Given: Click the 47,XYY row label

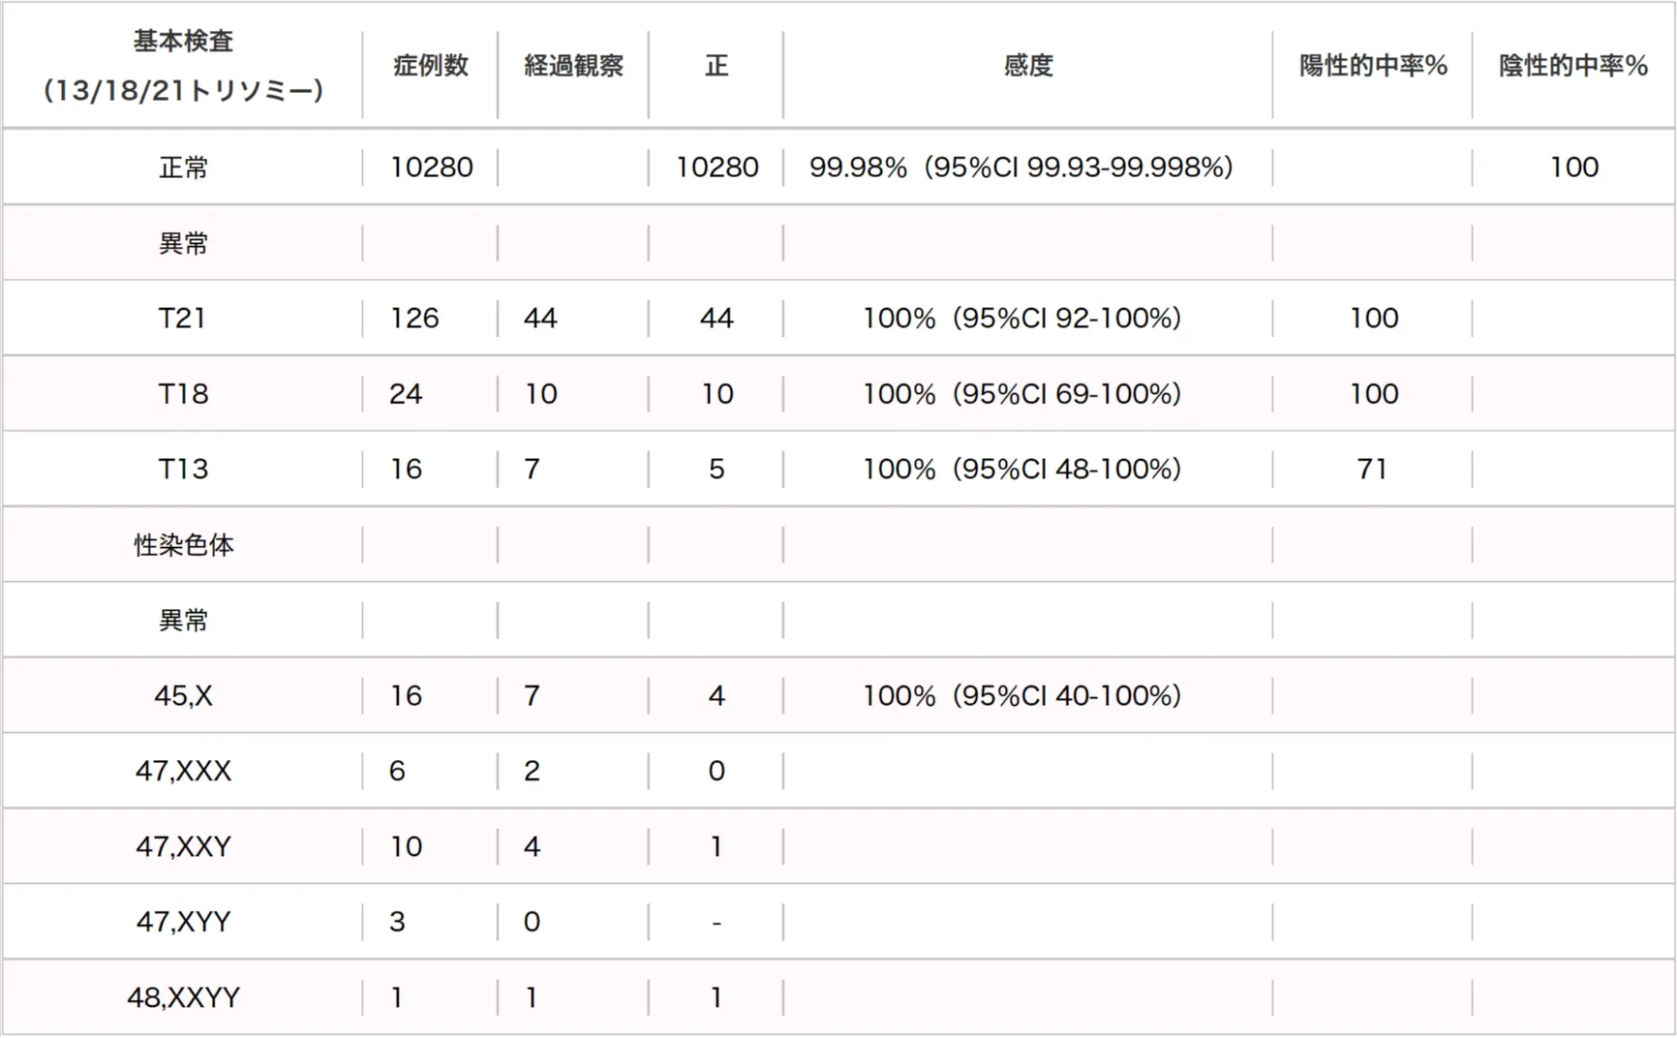Looking at the screenshot, I should pyautogui.click(x=183, y=922).
